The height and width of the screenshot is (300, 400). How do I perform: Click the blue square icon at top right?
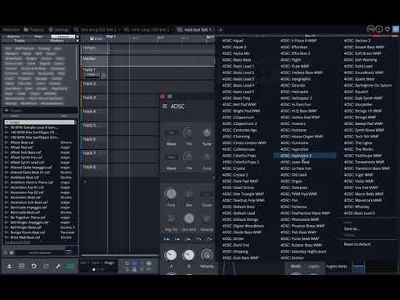(x=395, y=29)
